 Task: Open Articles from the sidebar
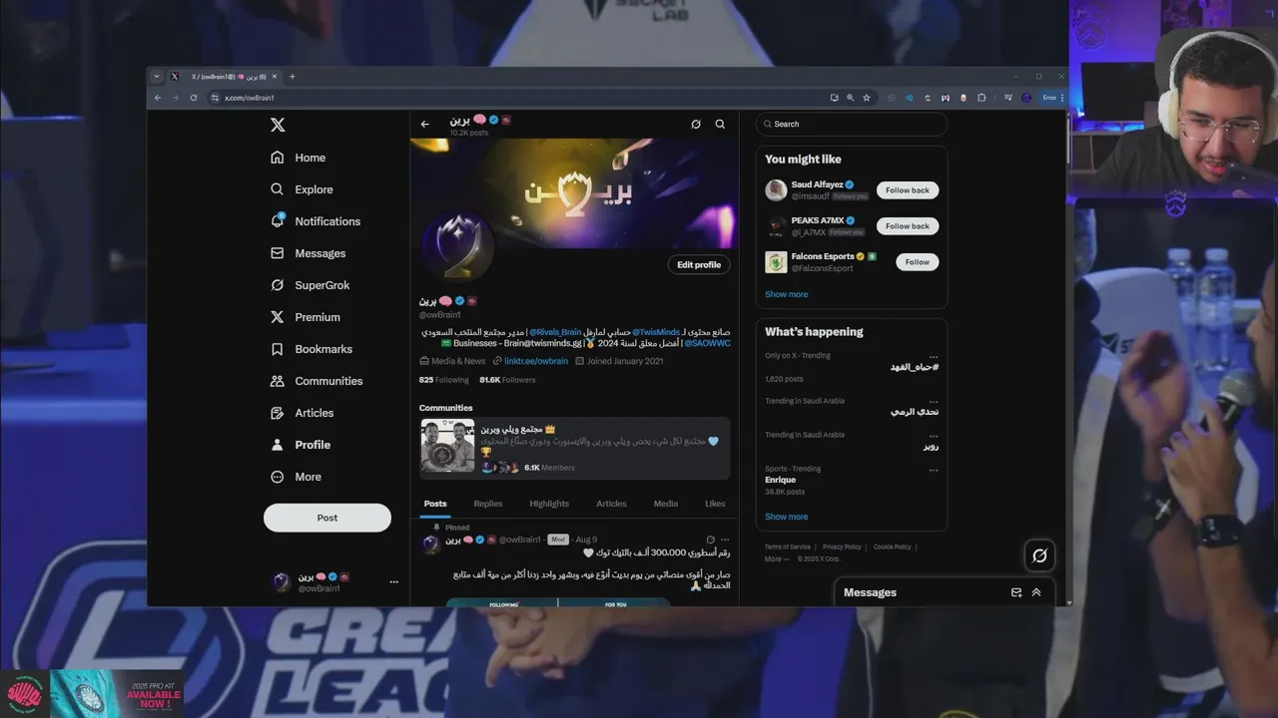point(302,413)
